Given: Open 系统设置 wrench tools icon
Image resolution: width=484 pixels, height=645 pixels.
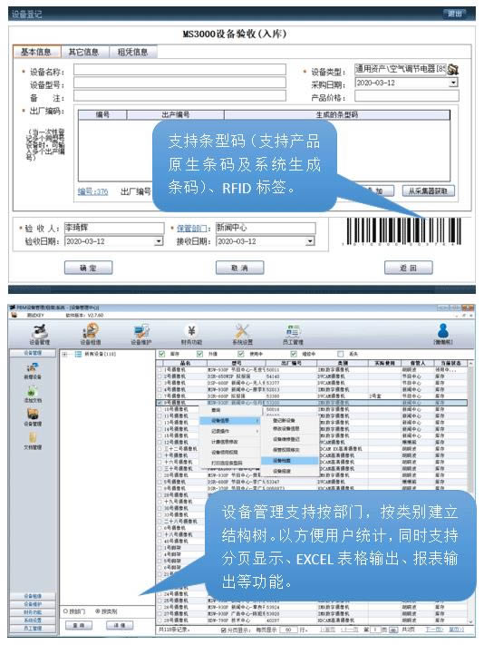Looking at the screenshot, I should (242, 331).
